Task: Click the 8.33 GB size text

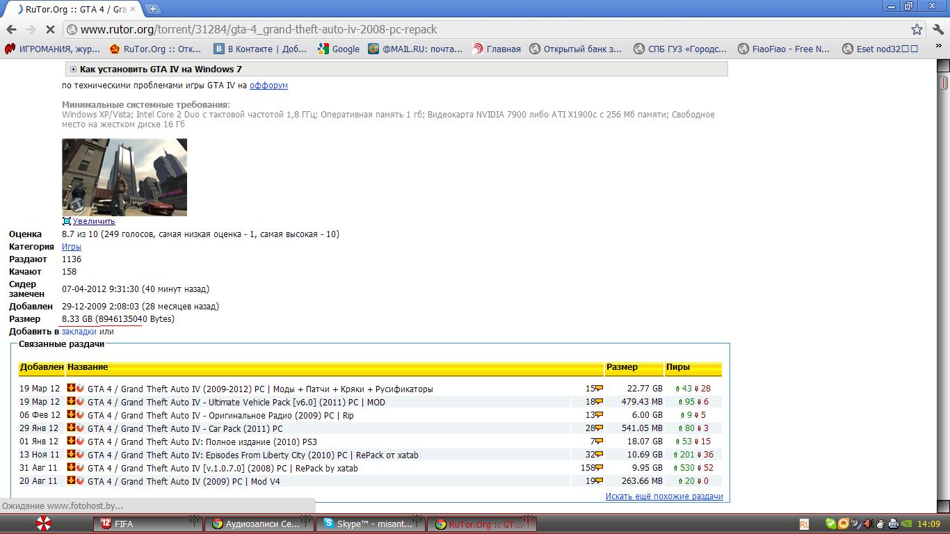Action: 77,318
